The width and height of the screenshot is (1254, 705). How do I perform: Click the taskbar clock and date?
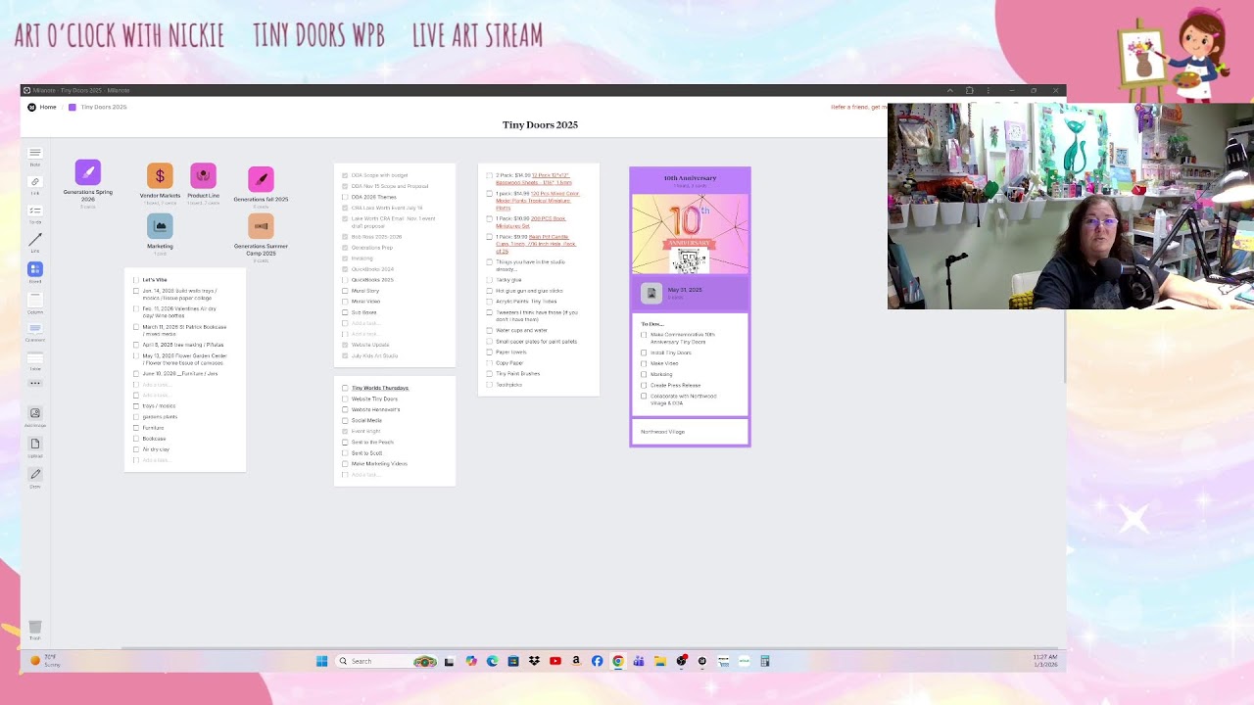coord(1044,661)
